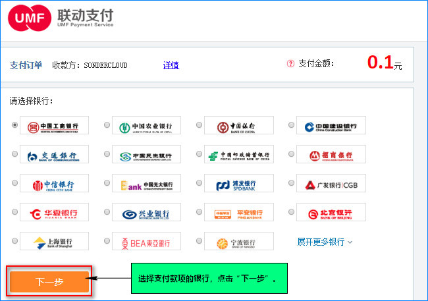Click the 支付订单 heading text
The width and height of the screenshot is (428, 301).
click(26, 65)
